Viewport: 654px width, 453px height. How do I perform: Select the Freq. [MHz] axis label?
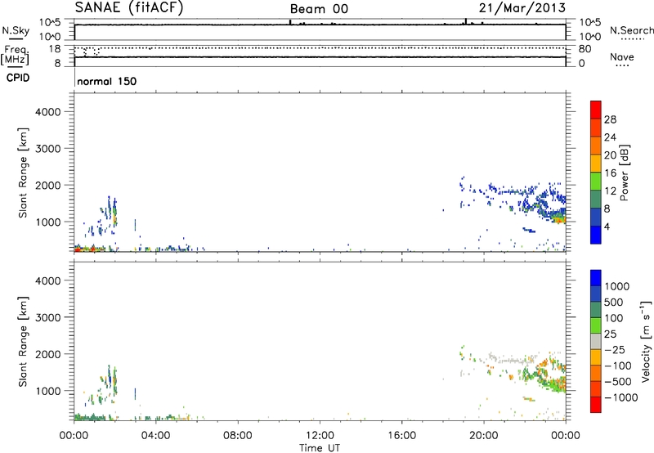tap(15, 56)
